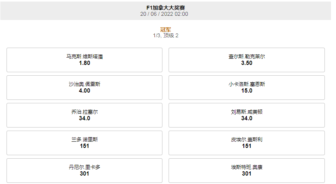
Task: Select 丹尼尔.里卡多 odds 301
Action: pyautogui.click(x=84, y=171)
